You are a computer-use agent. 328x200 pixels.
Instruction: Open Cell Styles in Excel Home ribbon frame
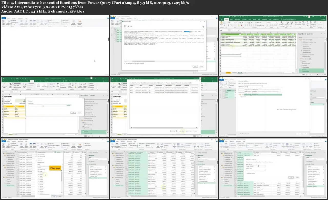[292, 24]
